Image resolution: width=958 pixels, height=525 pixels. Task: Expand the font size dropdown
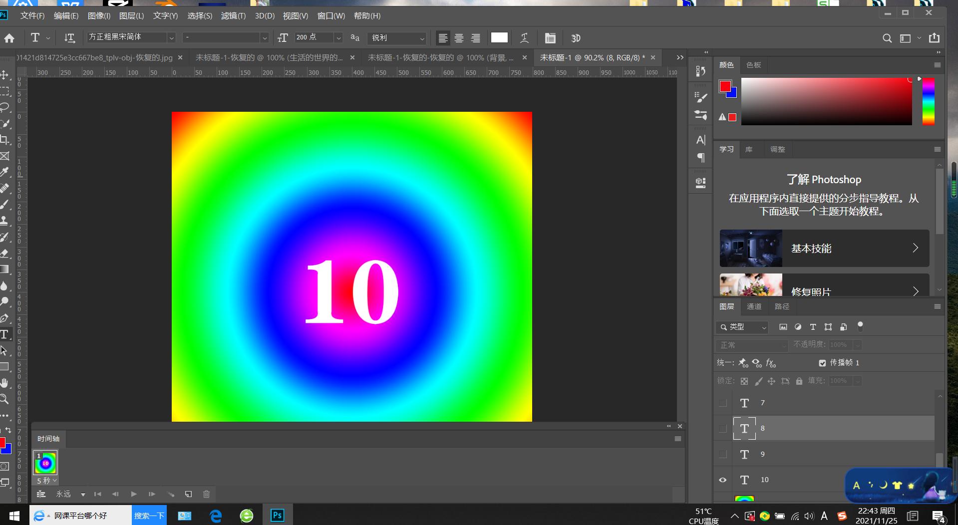click(338, 38)
